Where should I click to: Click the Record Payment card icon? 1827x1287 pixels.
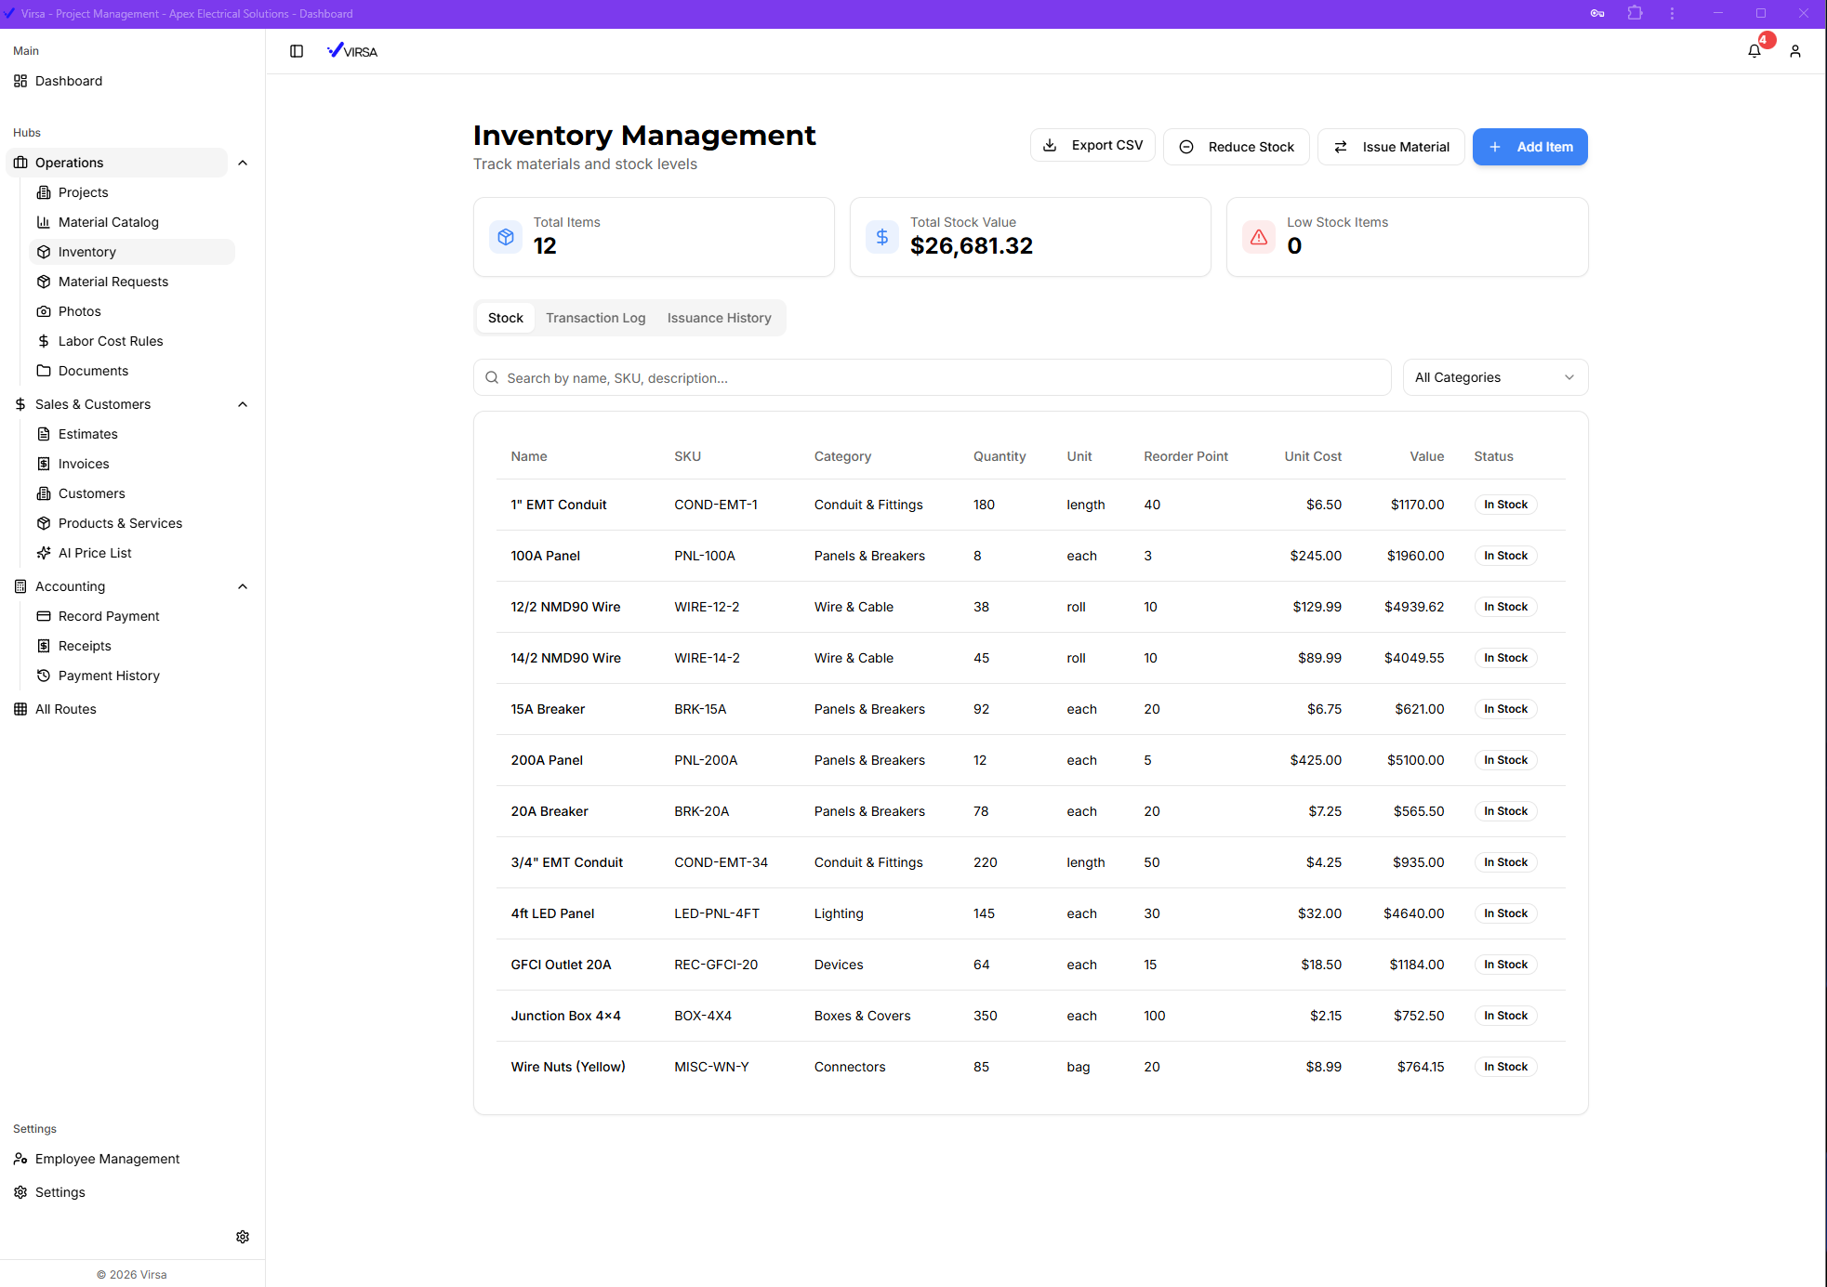pos(44,616)
